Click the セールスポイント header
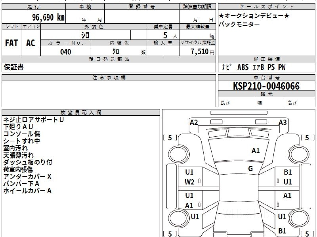Viewport: 317px width, 237px height. coord(267,7)
